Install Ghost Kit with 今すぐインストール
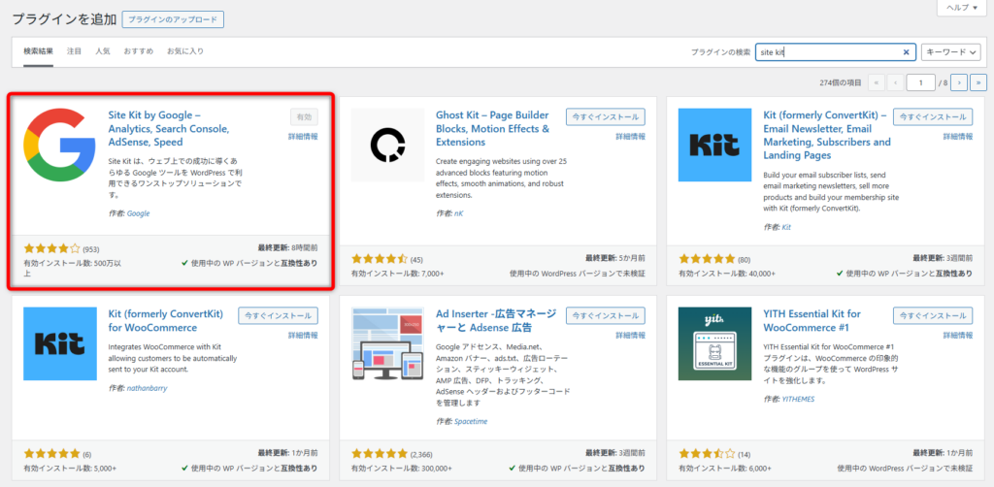Viewport: 994px width, 487px height. click(x=606, y=117)
